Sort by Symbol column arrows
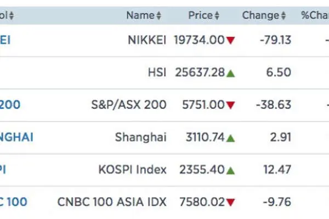 point(12,16)
